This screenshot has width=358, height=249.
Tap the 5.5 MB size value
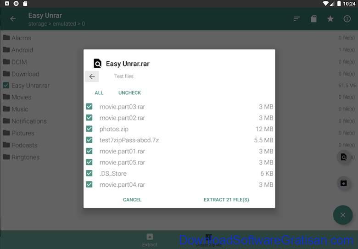pos(264,140)
